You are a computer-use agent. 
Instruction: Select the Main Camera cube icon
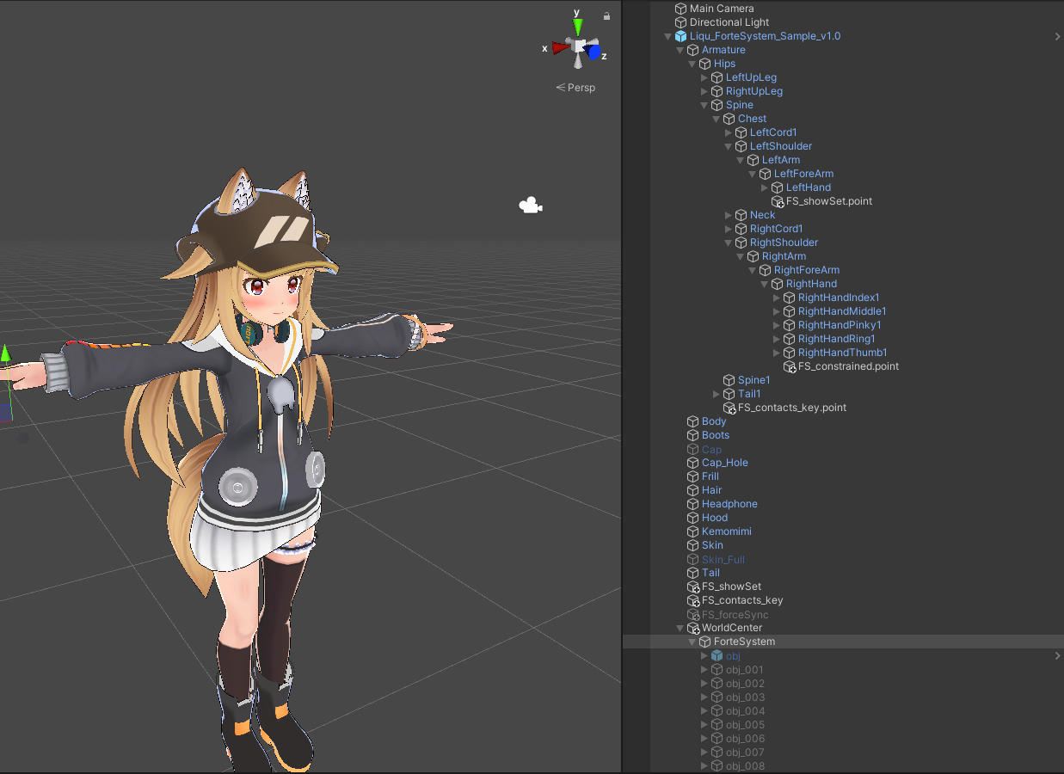click(x=680, y=8)
